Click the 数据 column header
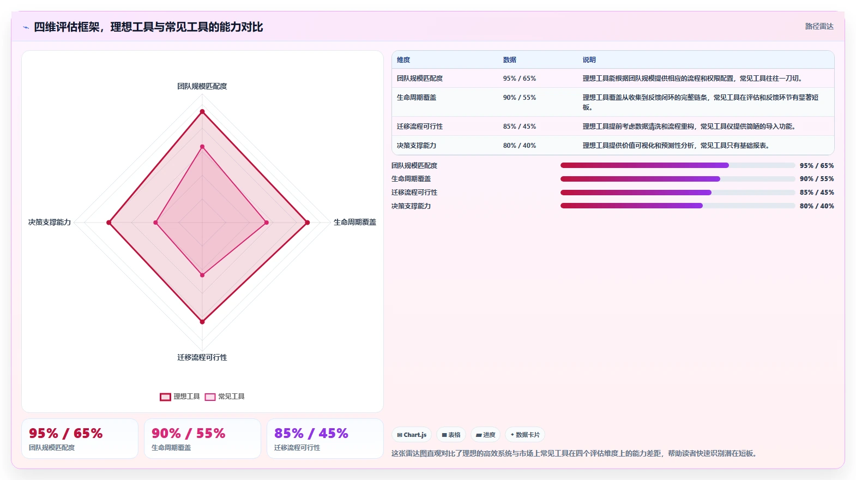856x480 pixels. pyautogui.click(x=510, y=60)
